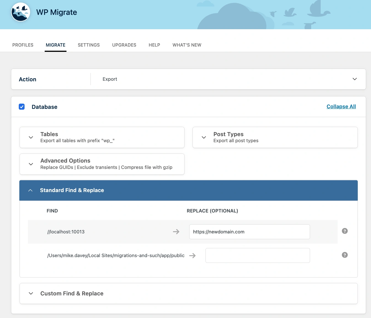This screenshot has width=371, height=318.
Task: View the What's New tab
Action: click(x=187, y=45)
